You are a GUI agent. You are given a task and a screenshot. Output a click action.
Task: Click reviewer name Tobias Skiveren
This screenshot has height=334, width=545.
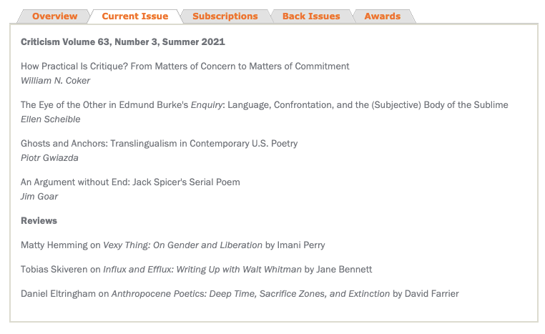(x=54, y=270)
